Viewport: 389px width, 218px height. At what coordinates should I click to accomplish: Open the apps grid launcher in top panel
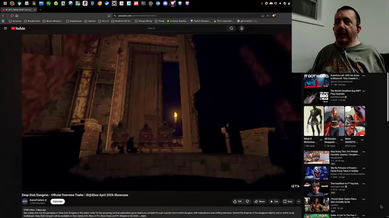[5, 3]
